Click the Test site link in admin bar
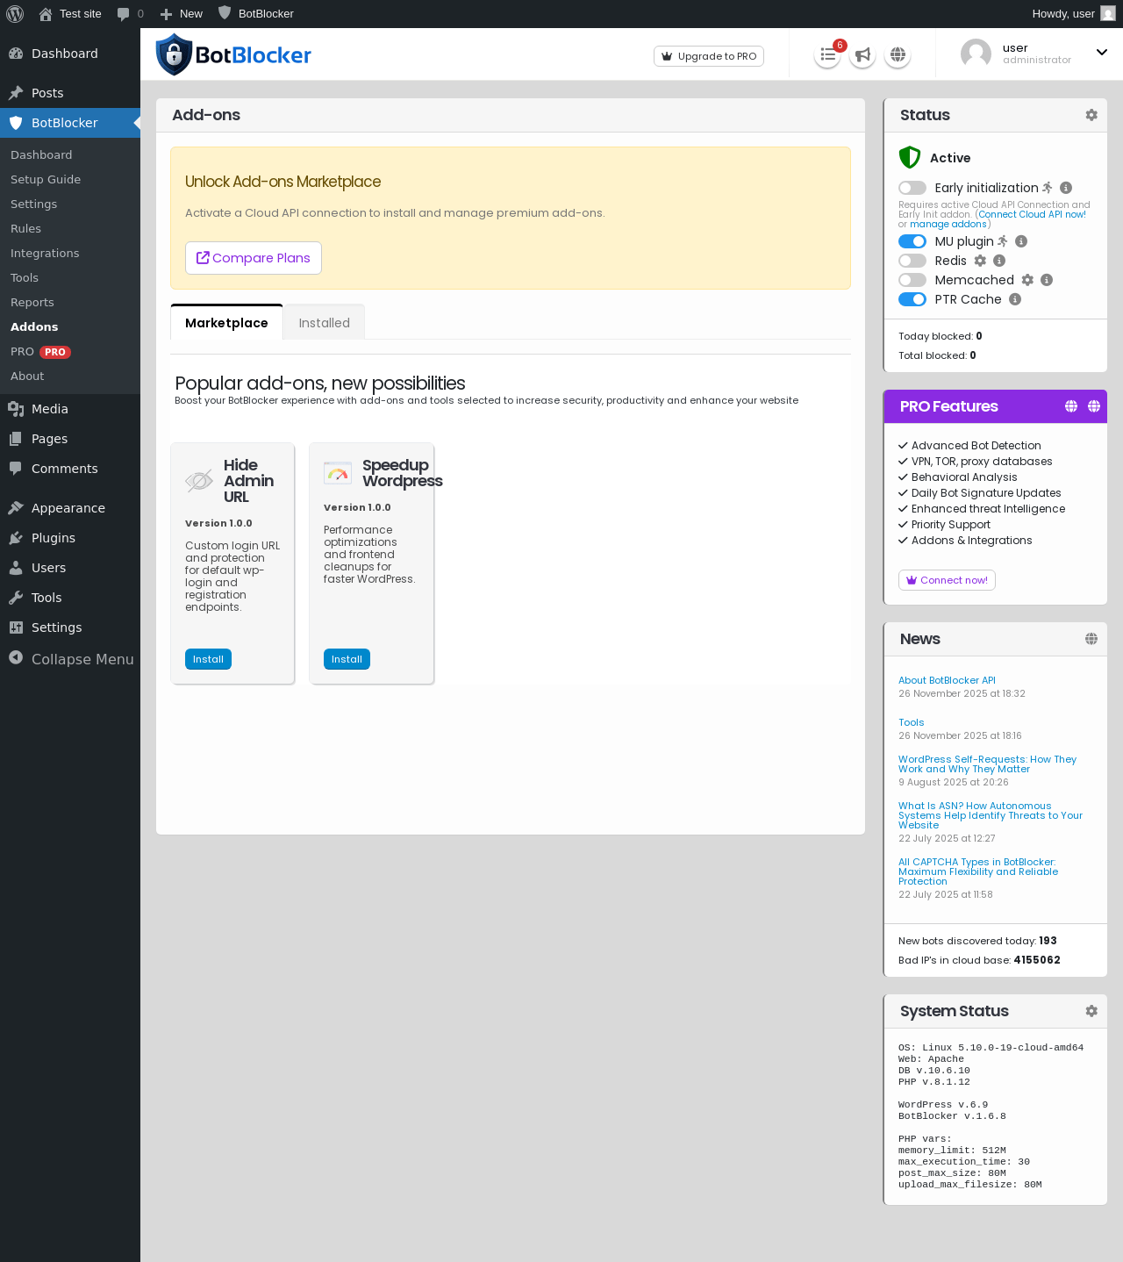 70,14
